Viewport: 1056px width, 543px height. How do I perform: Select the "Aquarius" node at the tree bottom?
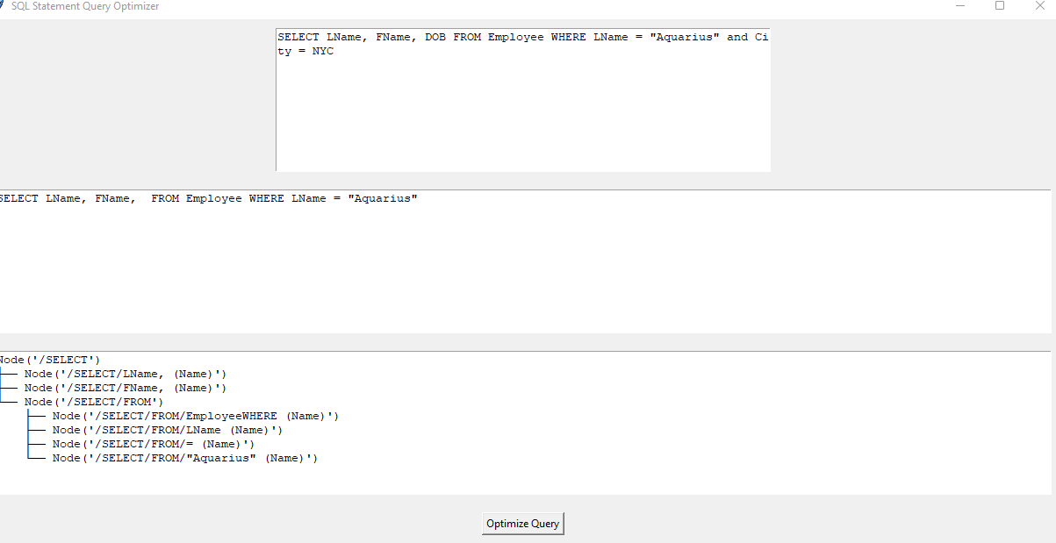184,457
